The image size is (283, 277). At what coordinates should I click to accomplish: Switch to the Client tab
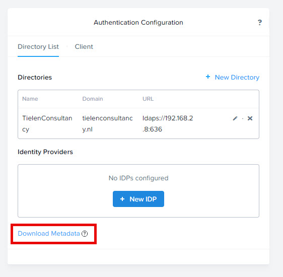click(x=84, y=46)
